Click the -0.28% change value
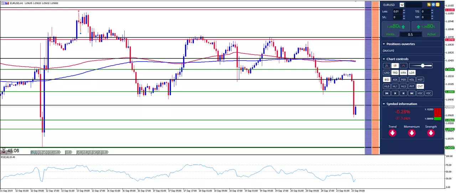456x193 pixels. click(x=403, y=112)
